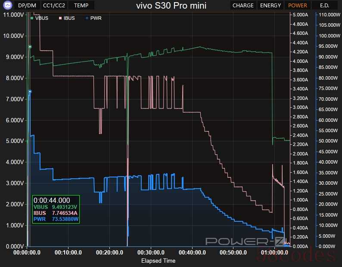342x267 pixels.
Task: Click the 110.000W power axis label
Action: point(330,15)
